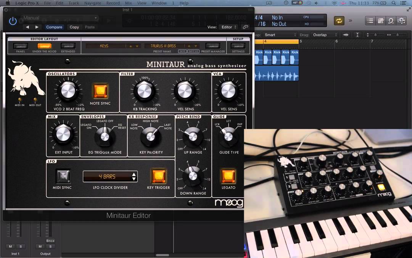
Task: Click the plugin link chain icon
Action: click(245, 27)
